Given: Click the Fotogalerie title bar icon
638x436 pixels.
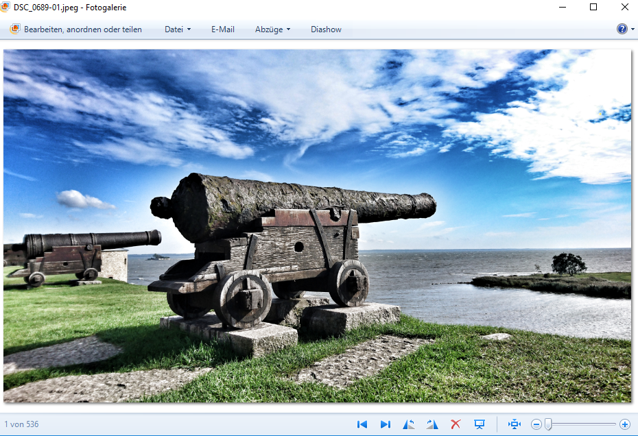Looking at the screenshot, I should tap(5, 7).
